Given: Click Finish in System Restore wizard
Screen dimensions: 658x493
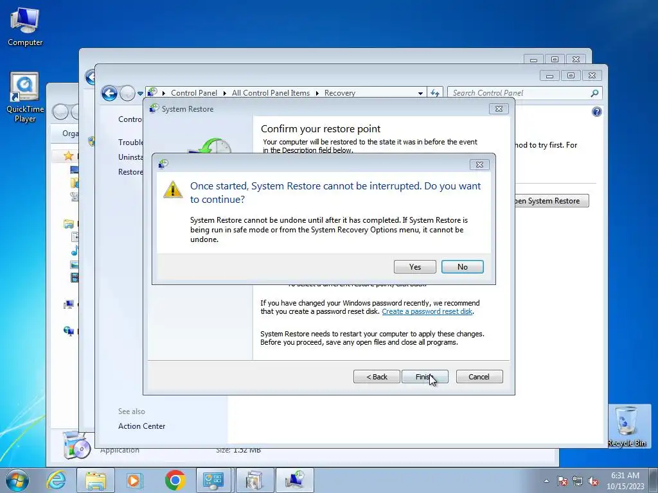Looking at the screenshot, I should pyautogui.click(x=425, y=376).
